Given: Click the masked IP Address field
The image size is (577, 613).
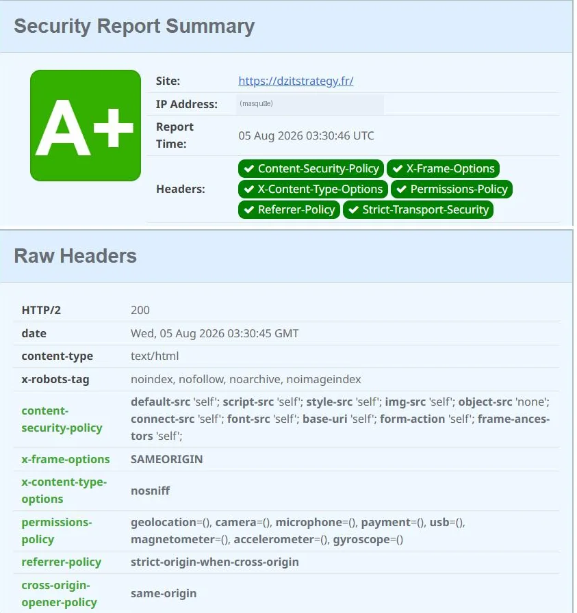Looking at the screenshot, I should [310, 105].
